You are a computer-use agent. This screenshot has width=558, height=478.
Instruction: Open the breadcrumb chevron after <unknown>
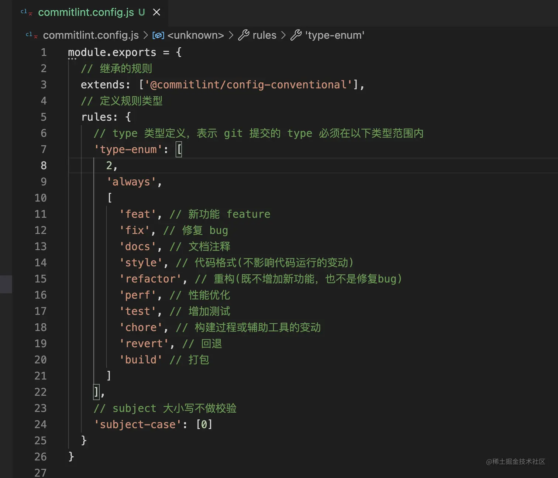coord(231,35)
